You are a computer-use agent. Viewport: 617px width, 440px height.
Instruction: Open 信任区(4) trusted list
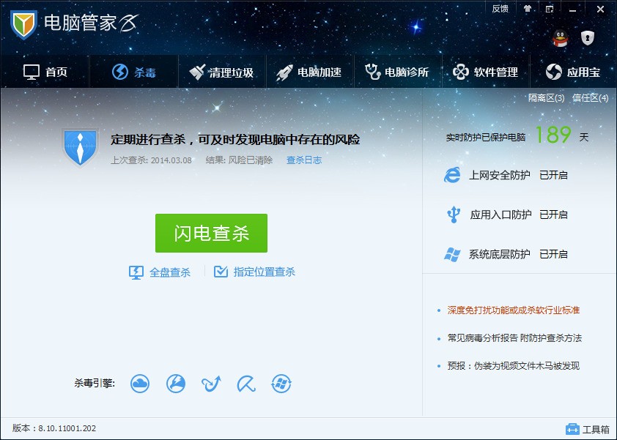pos(590,98)
